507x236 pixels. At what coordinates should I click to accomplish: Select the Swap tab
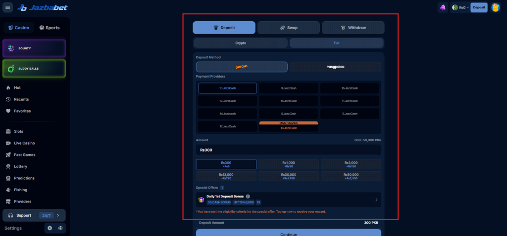tap(289, 28)
